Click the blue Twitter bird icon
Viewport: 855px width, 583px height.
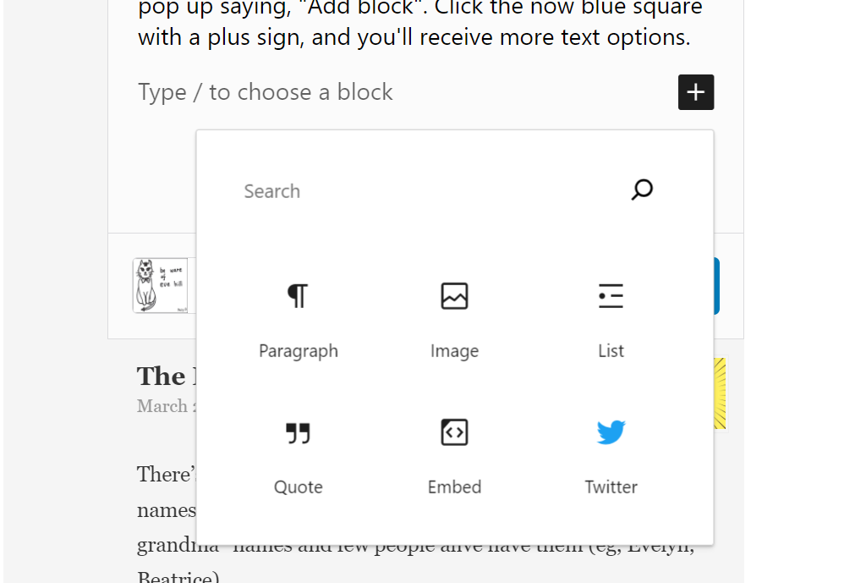(x=611, y=432)
